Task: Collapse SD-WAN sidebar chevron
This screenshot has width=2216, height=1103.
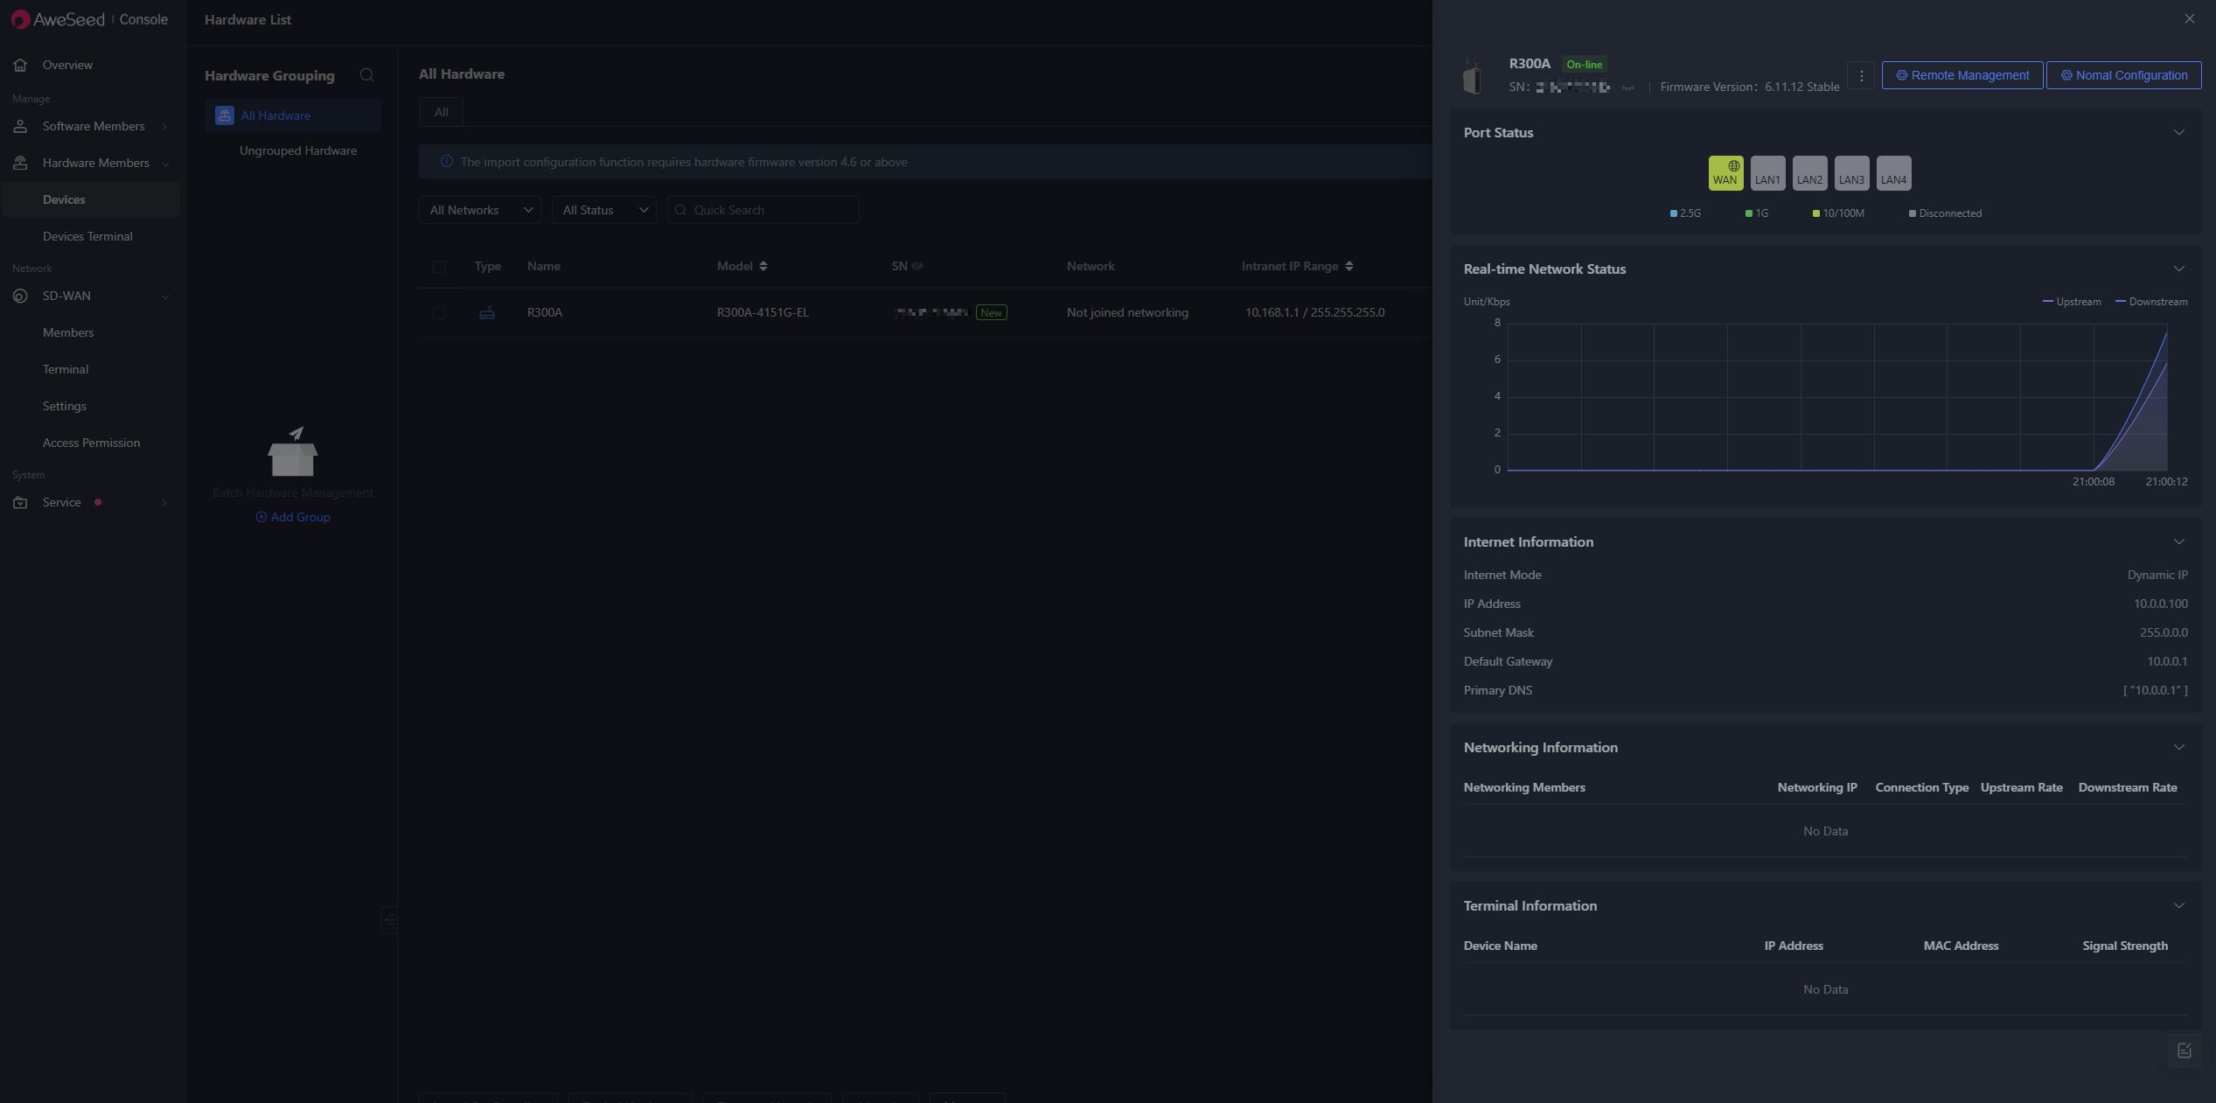Action: coord(164,297)
